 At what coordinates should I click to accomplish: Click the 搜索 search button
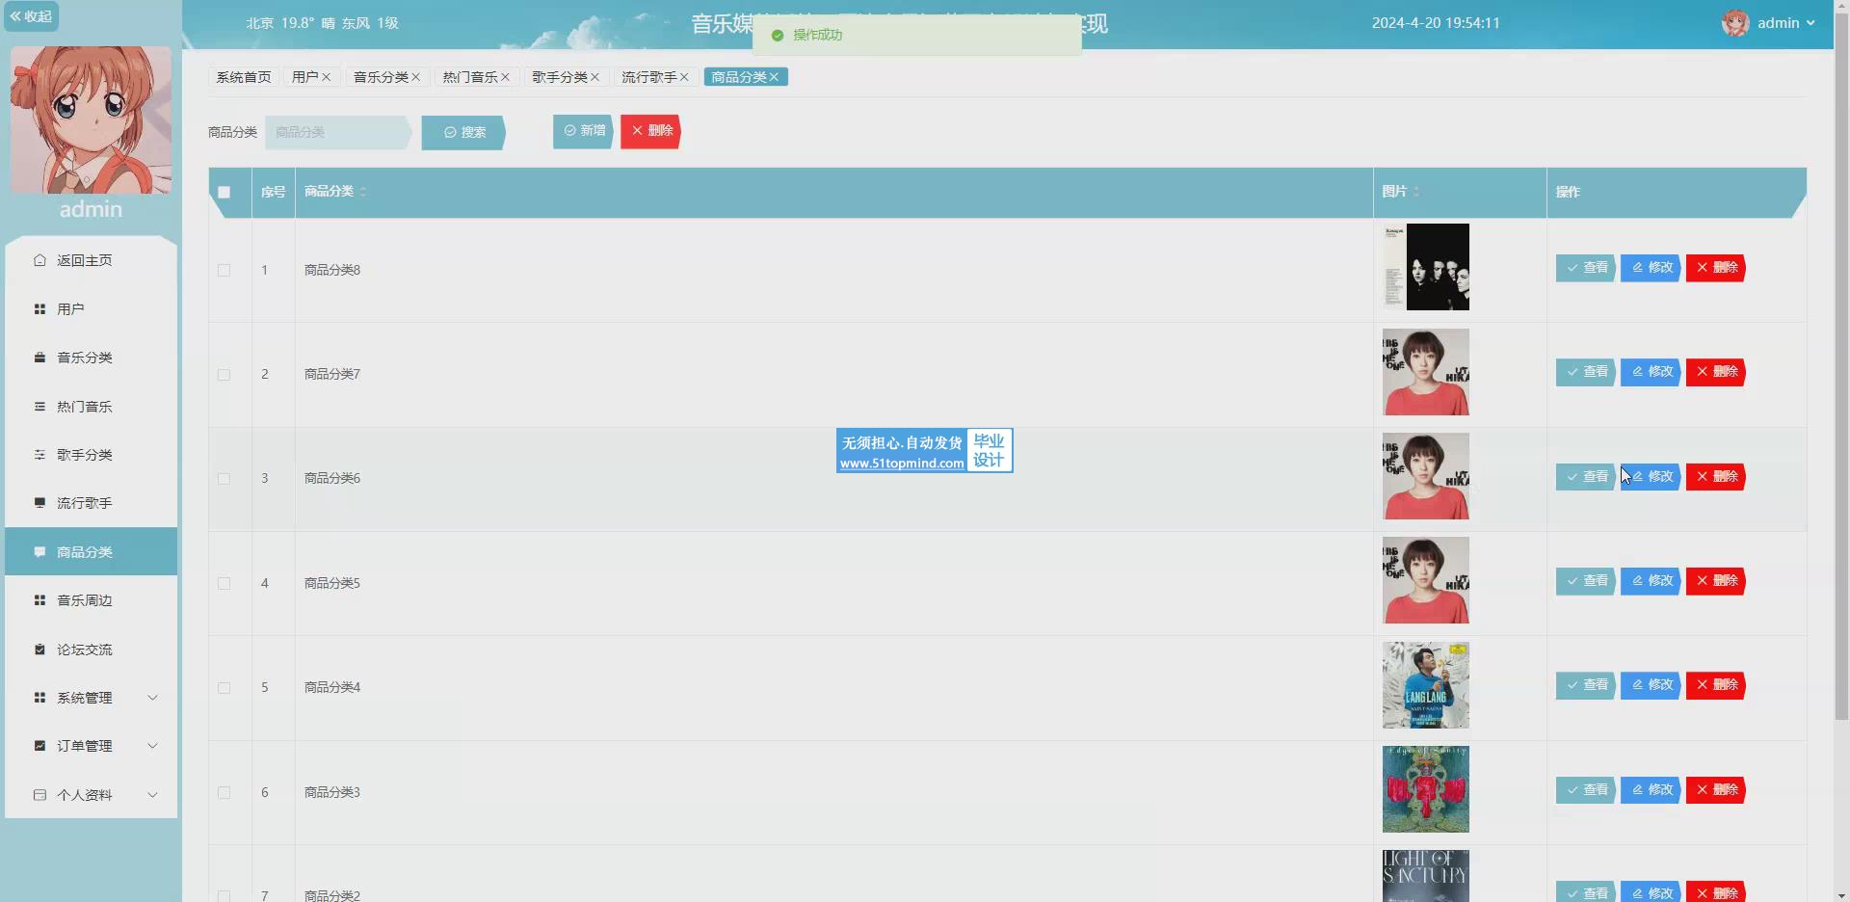(463, 132)
